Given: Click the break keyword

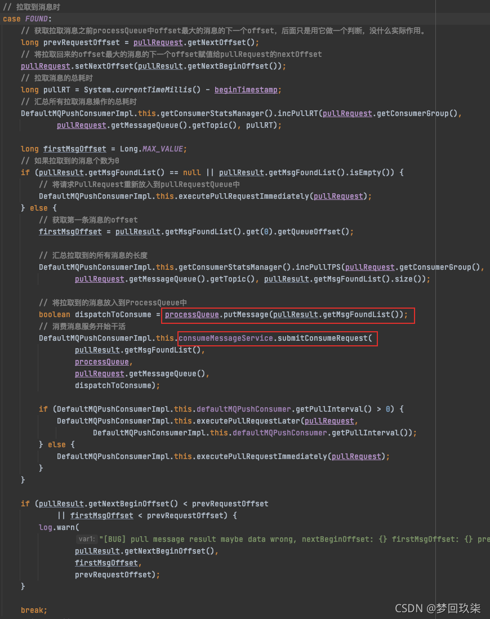Looking at the screenshot, I should (34, 610).
